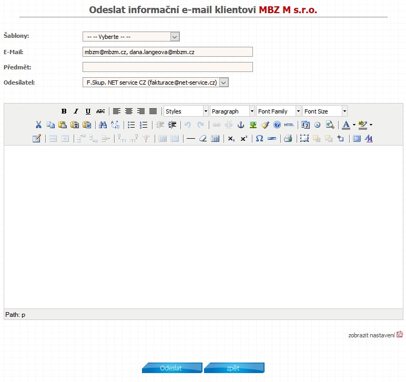Screen dimensions: 406x382
Task: Open the HTML source editor
Action: [x=289, y=125]
